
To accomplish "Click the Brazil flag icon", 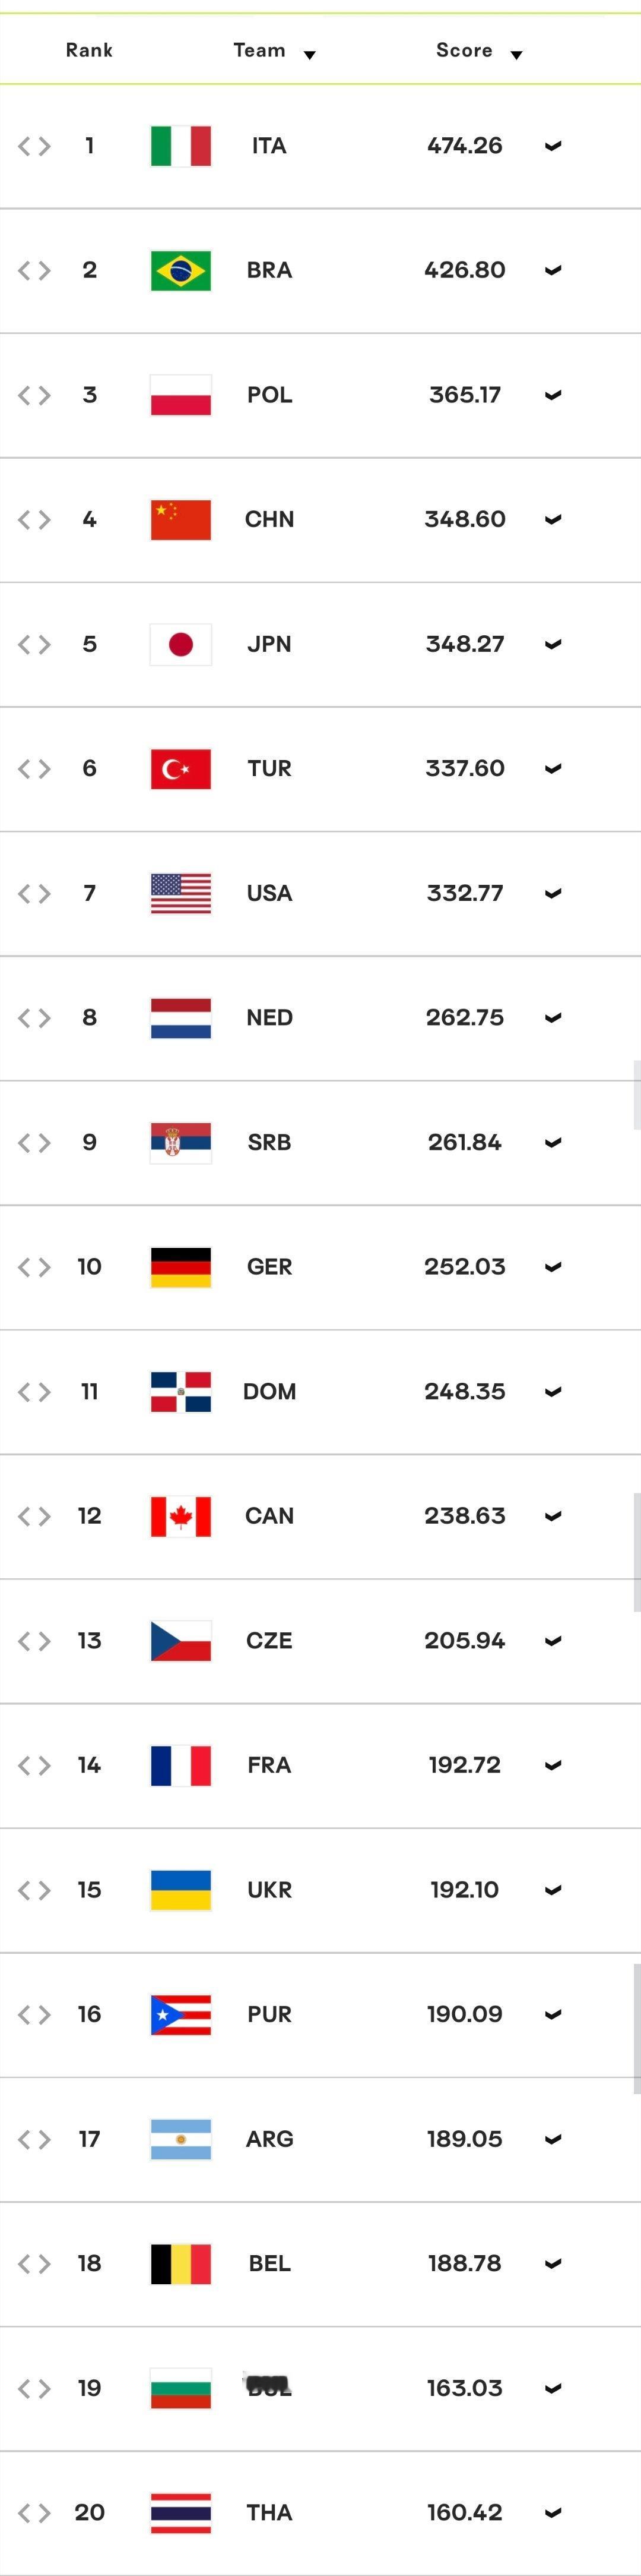I will coord(180,270).
